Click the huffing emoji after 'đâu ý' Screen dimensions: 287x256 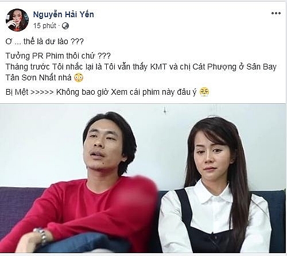(x=204, y=92)
